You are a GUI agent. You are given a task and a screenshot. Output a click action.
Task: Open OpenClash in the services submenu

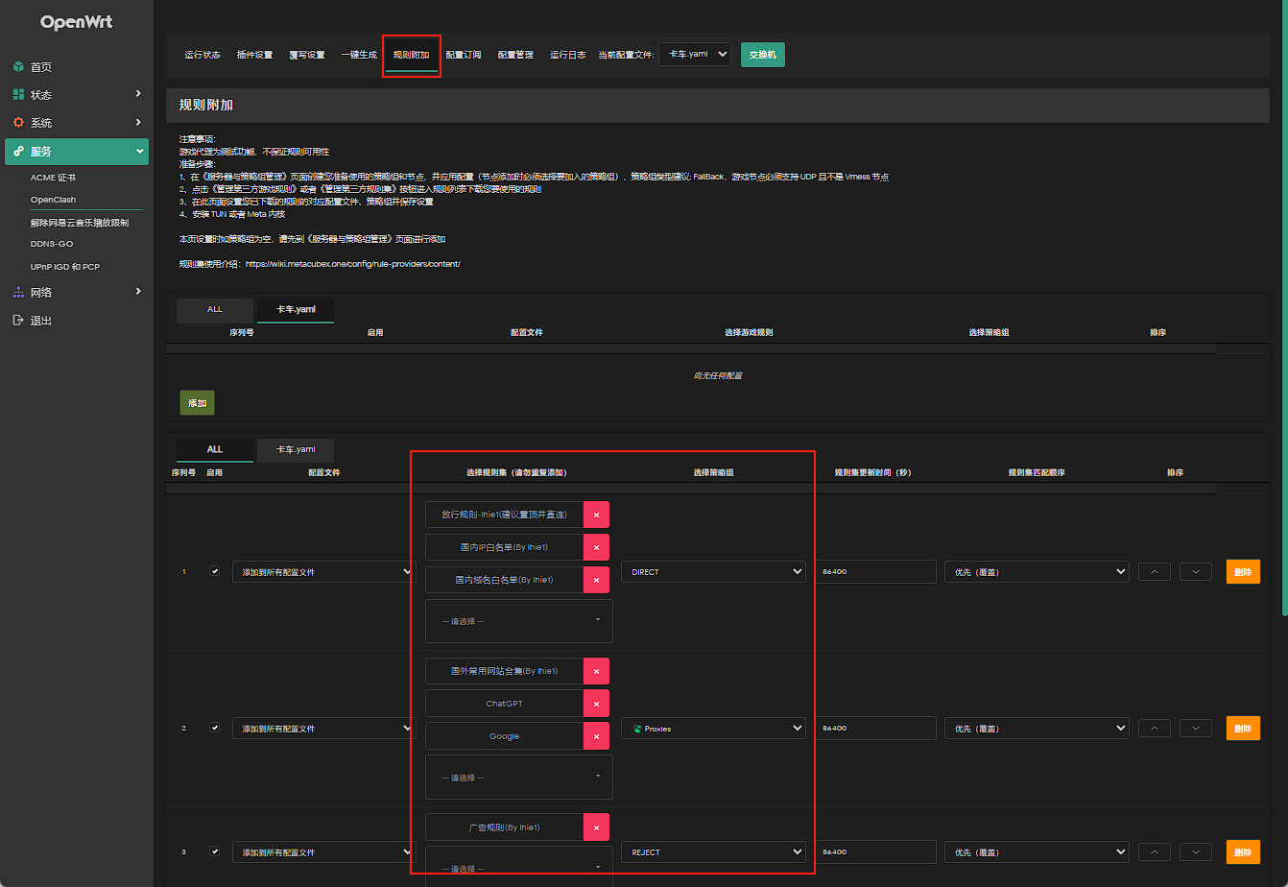tap(53, 200)
